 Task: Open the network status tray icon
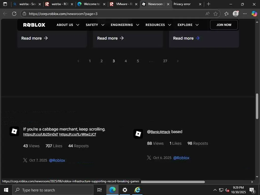[x=221, y=190]
